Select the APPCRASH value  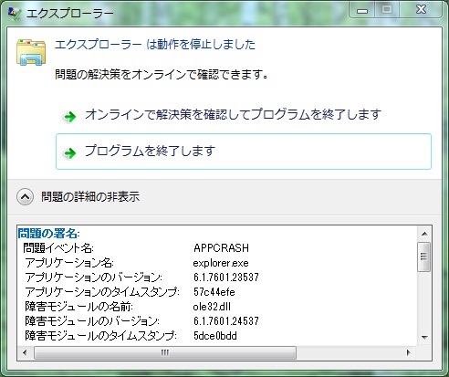(221, 248)
